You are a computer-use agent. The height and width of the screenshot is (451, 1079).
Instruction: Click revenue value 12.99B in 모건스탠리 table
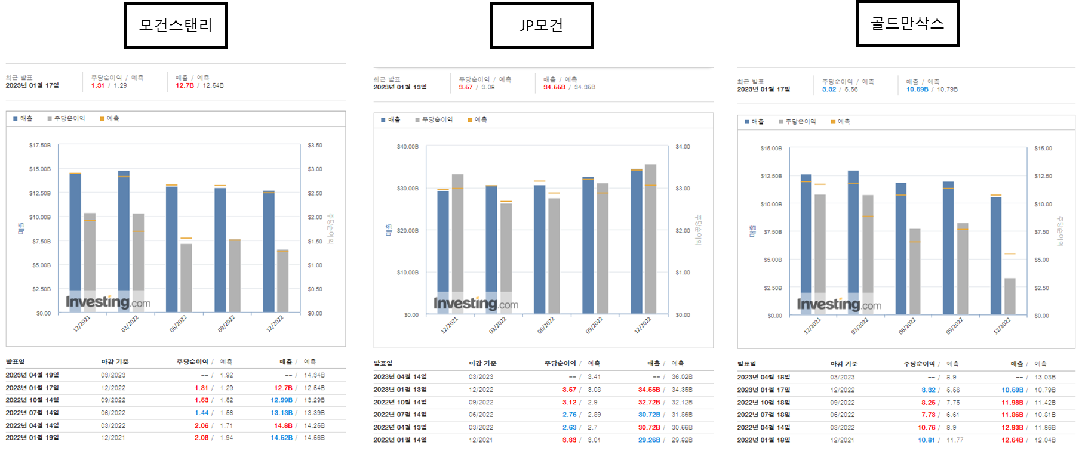[x=282, y=400]
